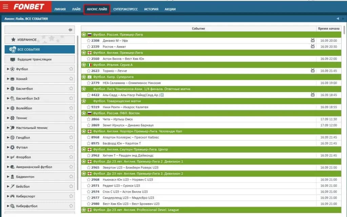
Task: Click the Киберспорт gamepad icon in sidebar
Action: [x=13, y=196]
